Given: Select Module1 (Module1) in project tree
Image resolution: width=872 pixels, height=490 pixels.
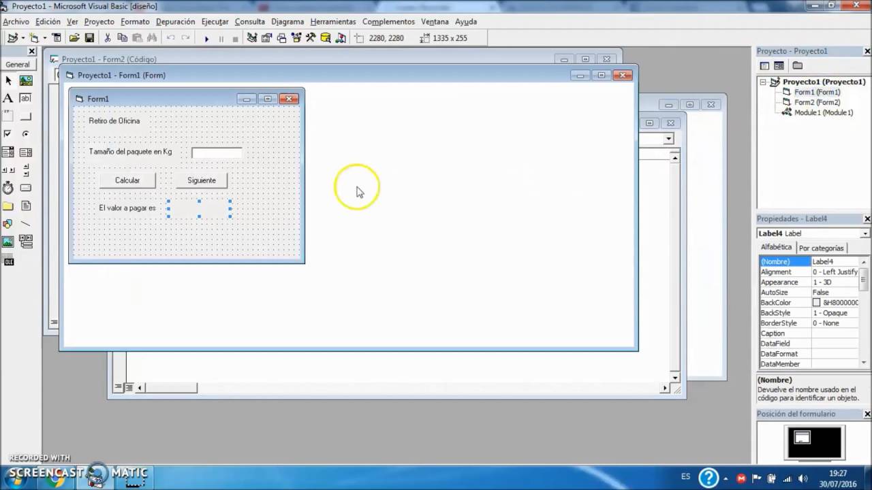Looking at the screenshot, I should 824,112.
